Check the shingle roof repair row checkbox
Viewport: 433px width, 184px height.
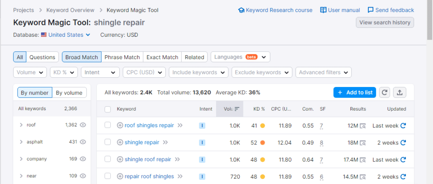[x=108, y=159]
